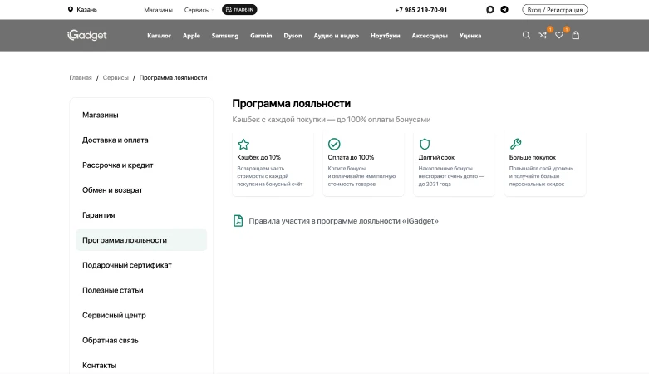This screenshot has height=374, width=649.
Task: Click the Больше покупок card title
Action: click(x=533, y=157)
